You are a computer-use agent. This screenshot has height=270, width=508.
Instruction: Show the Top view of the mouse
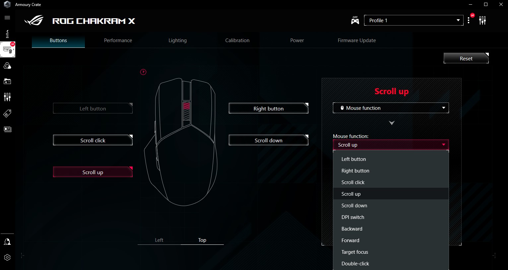click(x=202, y=240)
